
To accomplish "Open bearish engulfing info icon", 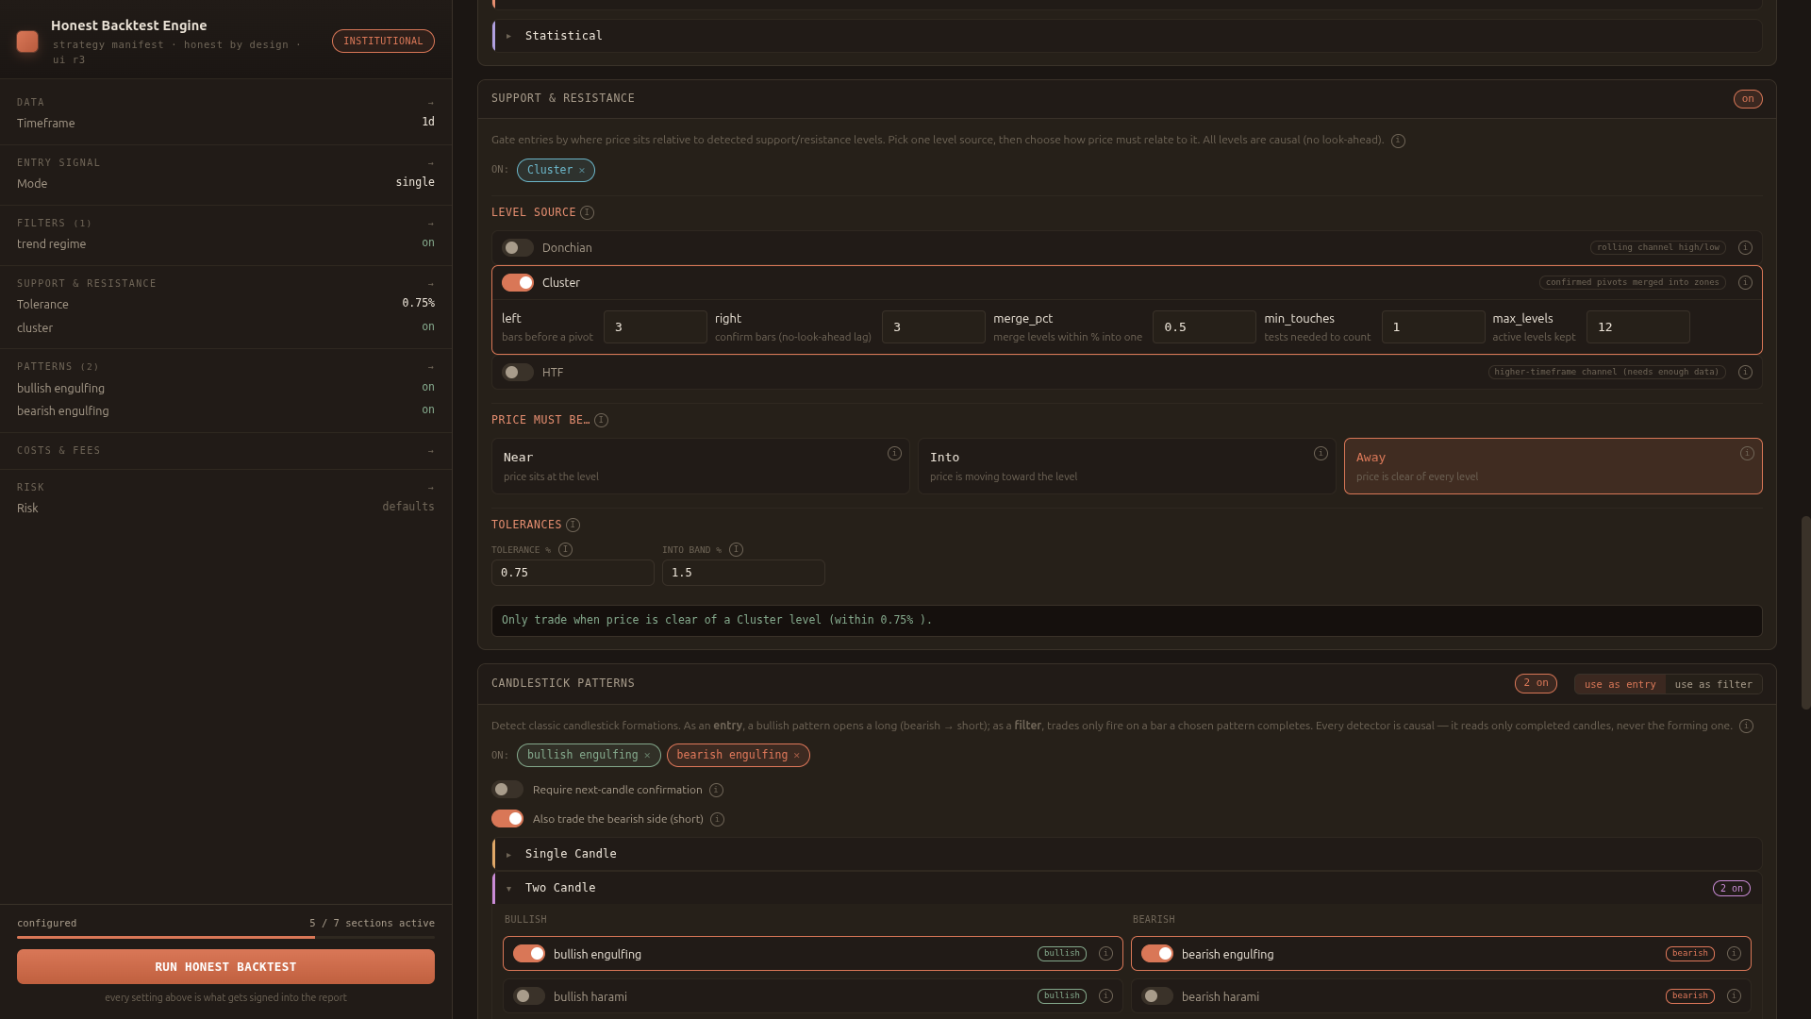I will pos(1734,954).
